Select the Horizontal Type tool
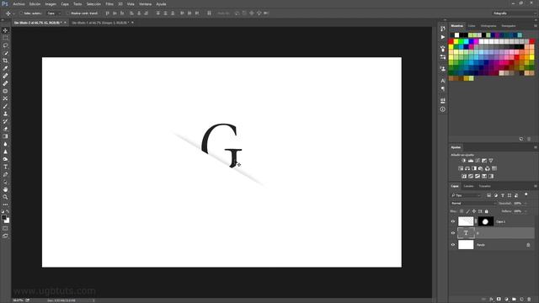 [x=5, y=167]
